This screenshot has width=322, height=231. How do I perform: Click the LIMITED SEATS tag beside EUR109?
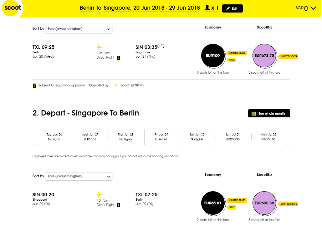pos(236,53)
